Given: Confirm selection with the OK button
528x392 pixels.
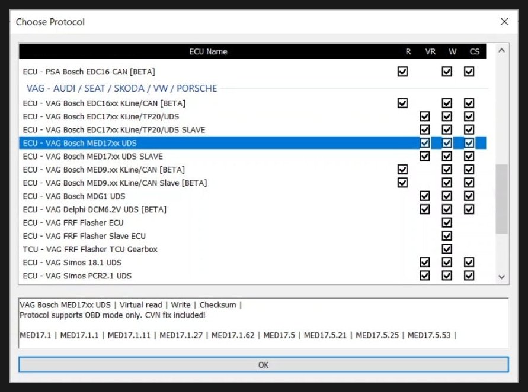Looking at the screenshot, I should click(x=263, y=365).
